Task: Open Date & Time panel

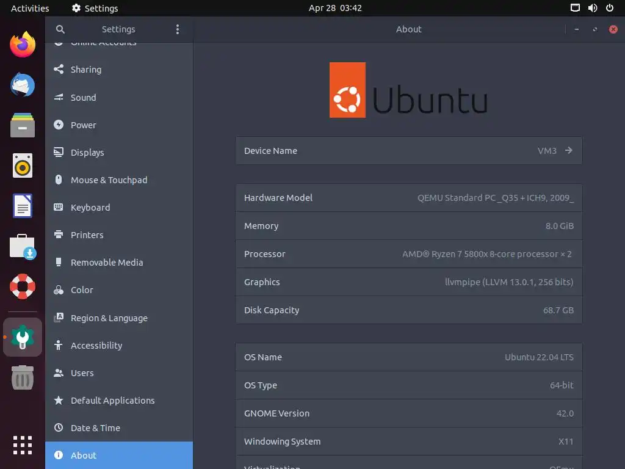Action: pyautogui.click(x=119, y=428)
